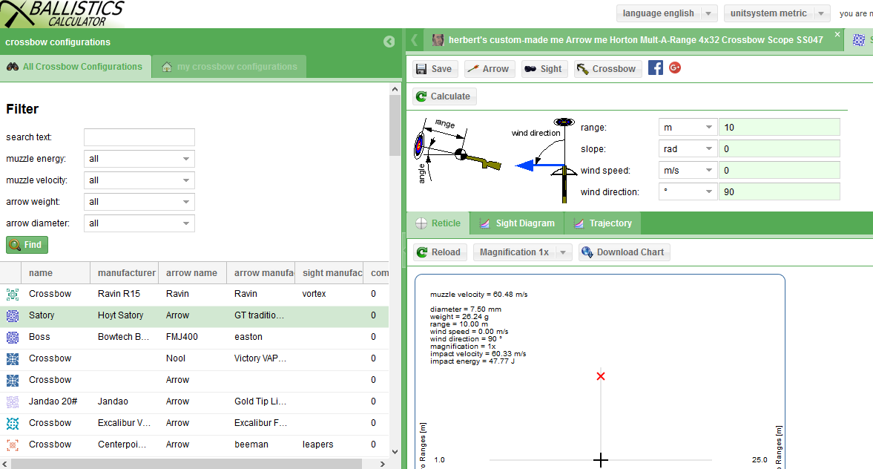
Task: Click the Google Plus share icon
Action: [x=675, y=68]
